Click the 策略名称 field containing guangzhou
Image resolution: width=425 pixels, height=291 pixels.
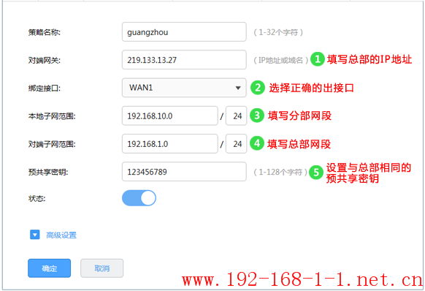pyautogui.click(x=184, y=32)
